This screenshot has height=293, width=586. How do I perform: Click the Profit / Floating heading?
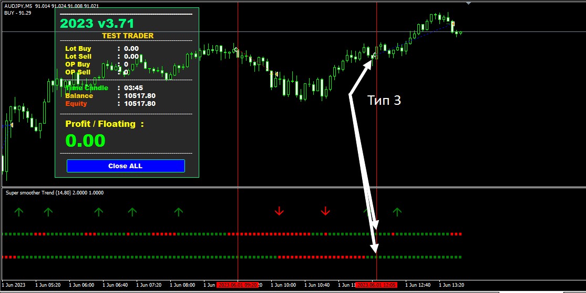point(105,124)
